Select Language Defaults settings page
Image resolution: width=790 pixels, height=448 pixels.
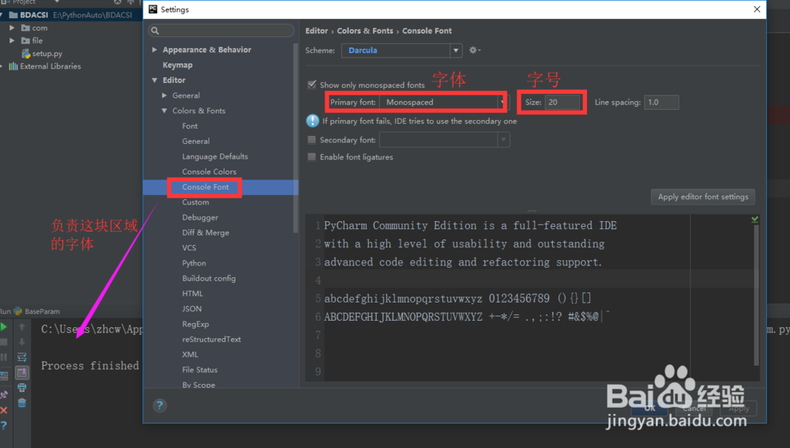point(215,156)
